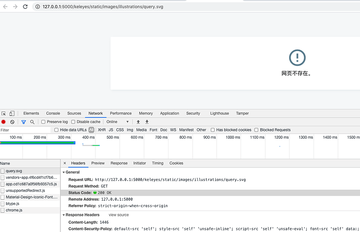This screenshot has height=232, width=360.
Task: Select the Headers detail tab
Action: [x=78, y=163]
